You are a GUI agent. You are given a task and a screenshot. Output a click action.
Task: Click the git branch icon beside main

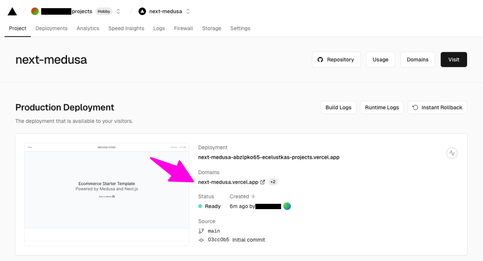tap(201, 231)
